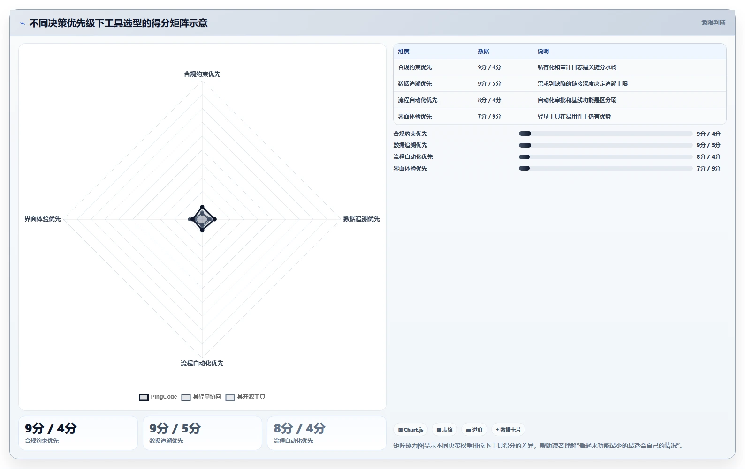Click the 说明 table column header
Screen dimensions: 745x469
pos(543,52)
